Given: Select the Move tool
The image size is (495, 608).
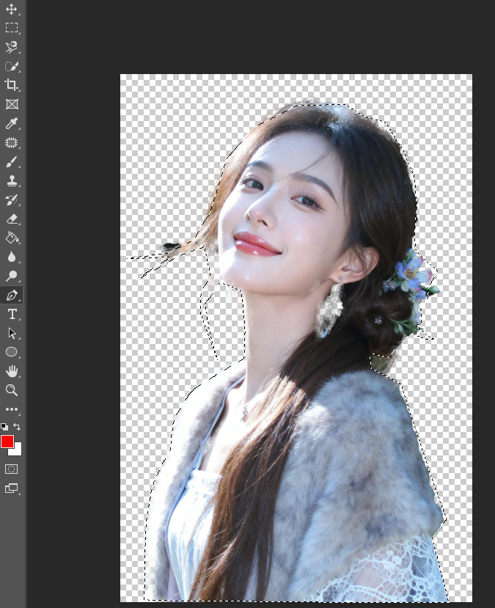Looking at the screenshot, I should tap(11, 9).
